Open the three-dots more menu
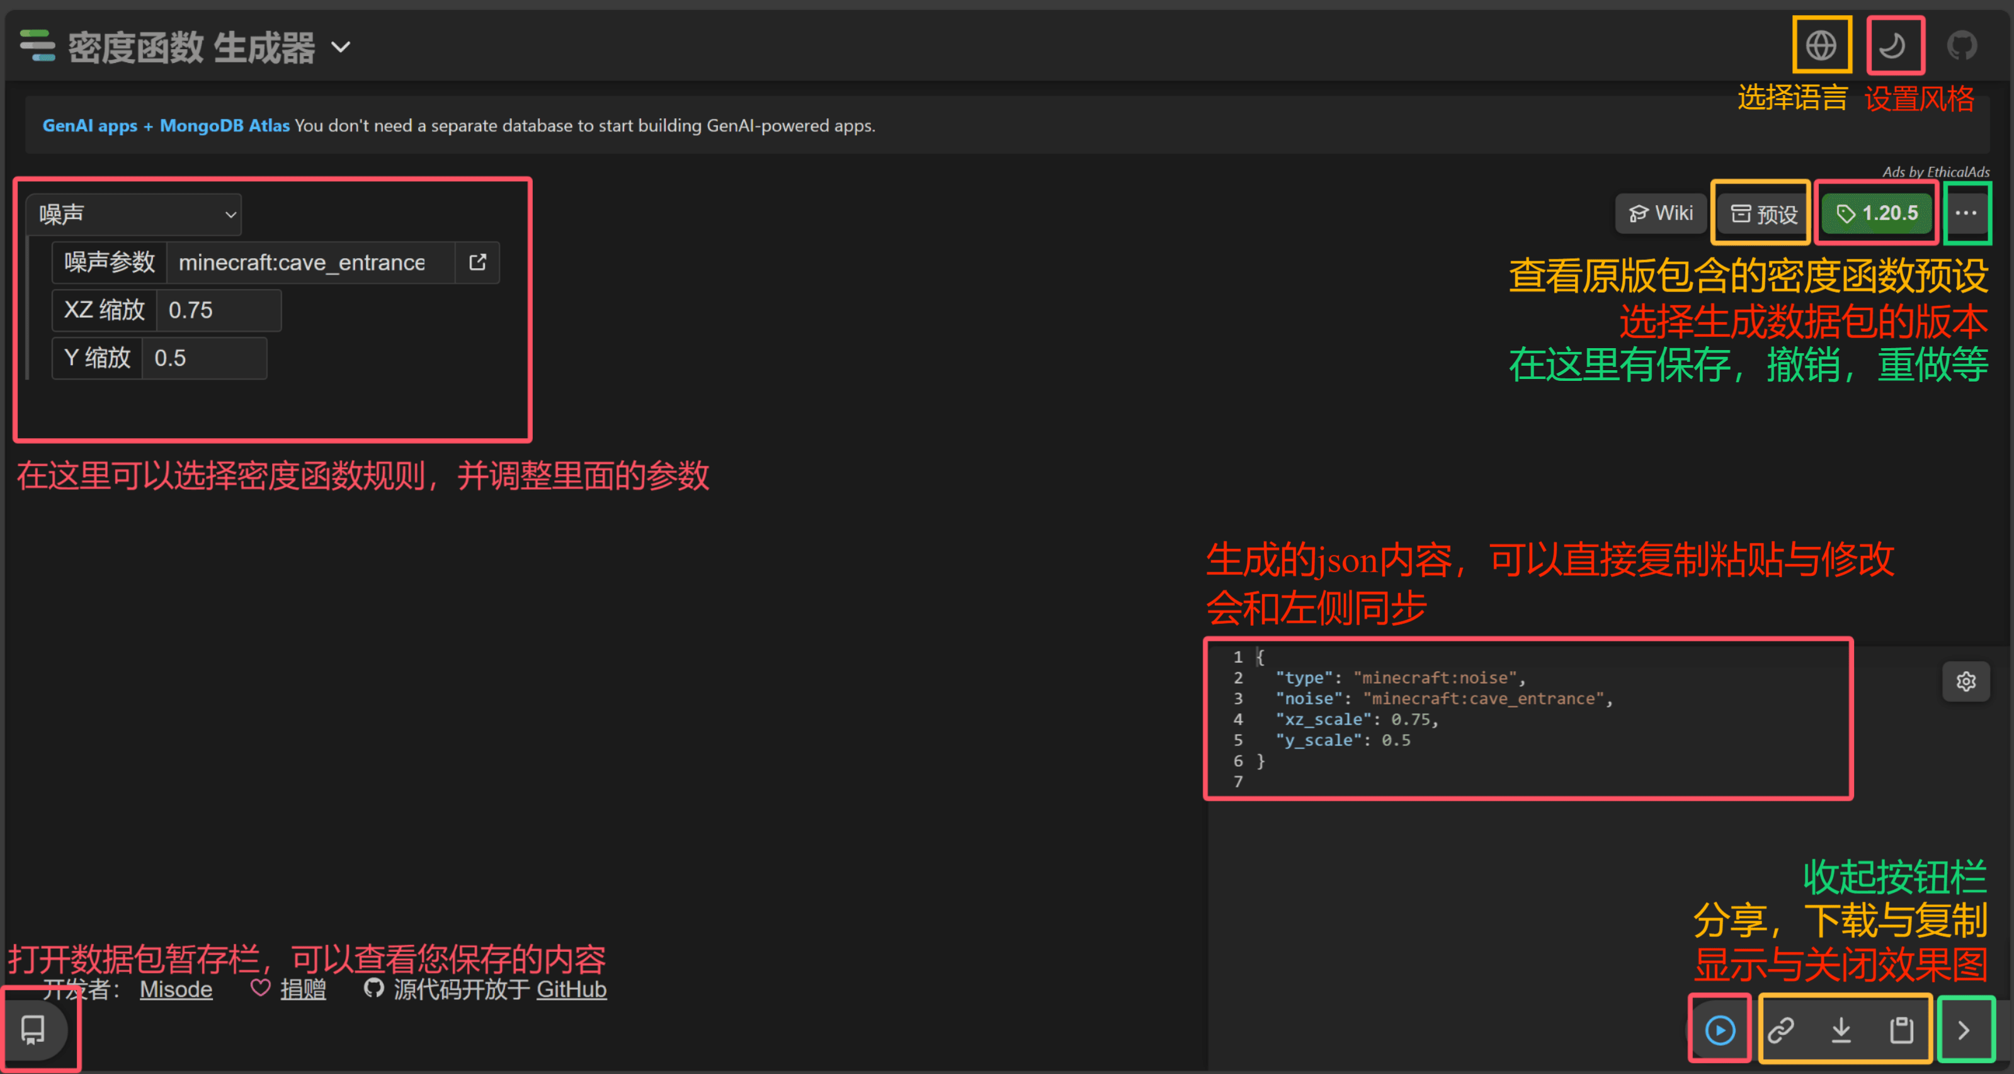This screenshot has height=1074, width=2014. click(x=1966, y=213)
